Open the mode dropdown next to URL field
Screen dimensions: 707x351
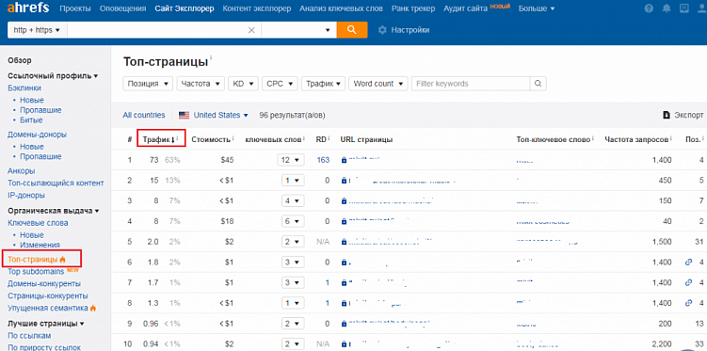299,30
